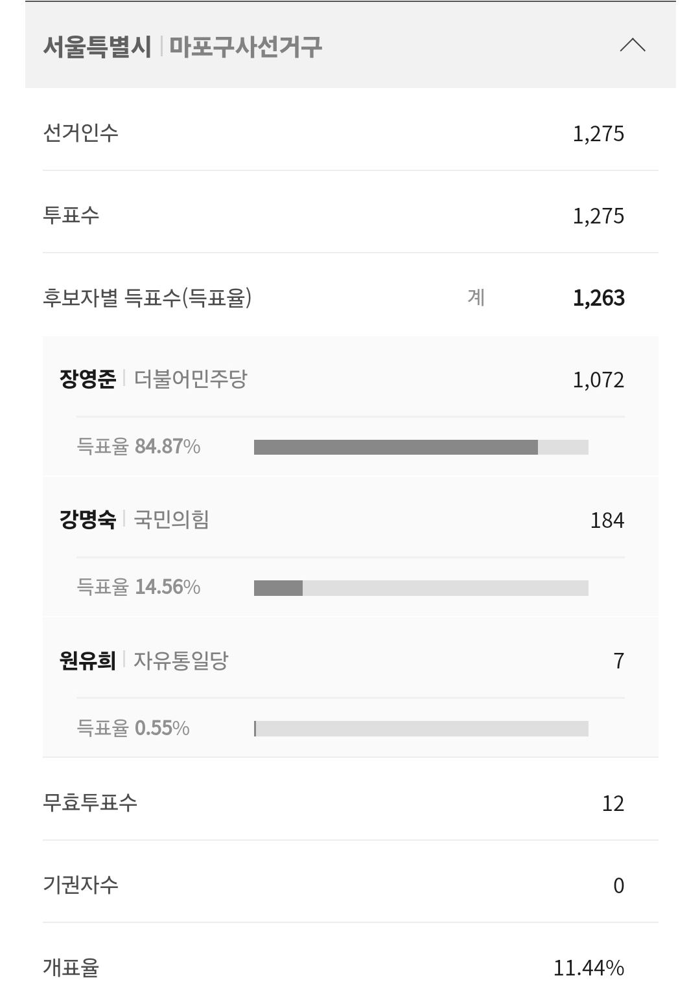Select the 마포구사선거구 district title
Viewport: 700px width, 1002px height.
coord(246,47)
